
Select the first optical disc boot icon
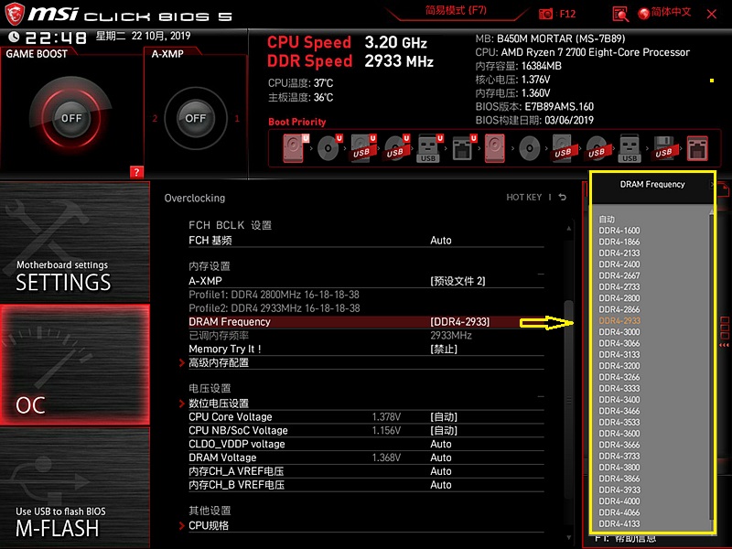[x=328, y=148]
